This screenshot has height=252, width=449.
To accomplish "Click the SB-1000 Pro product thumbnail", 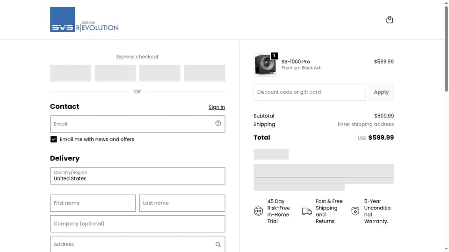I will tap(265, 65).
